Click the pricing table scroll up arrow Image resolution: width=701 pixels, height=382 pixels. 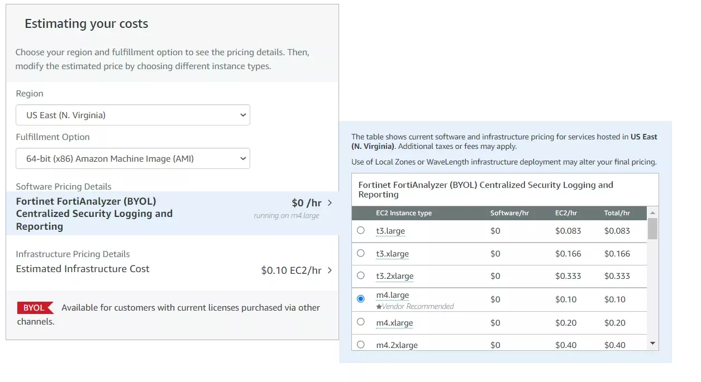point(652,213)
